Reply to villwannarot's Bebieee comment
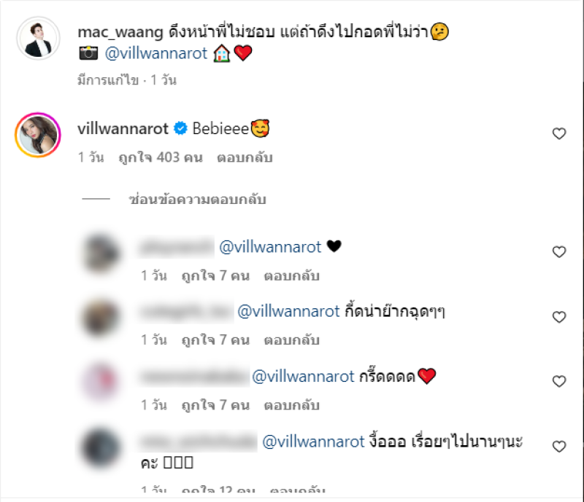This screenshot has height=502, width=584. (245, 157)
